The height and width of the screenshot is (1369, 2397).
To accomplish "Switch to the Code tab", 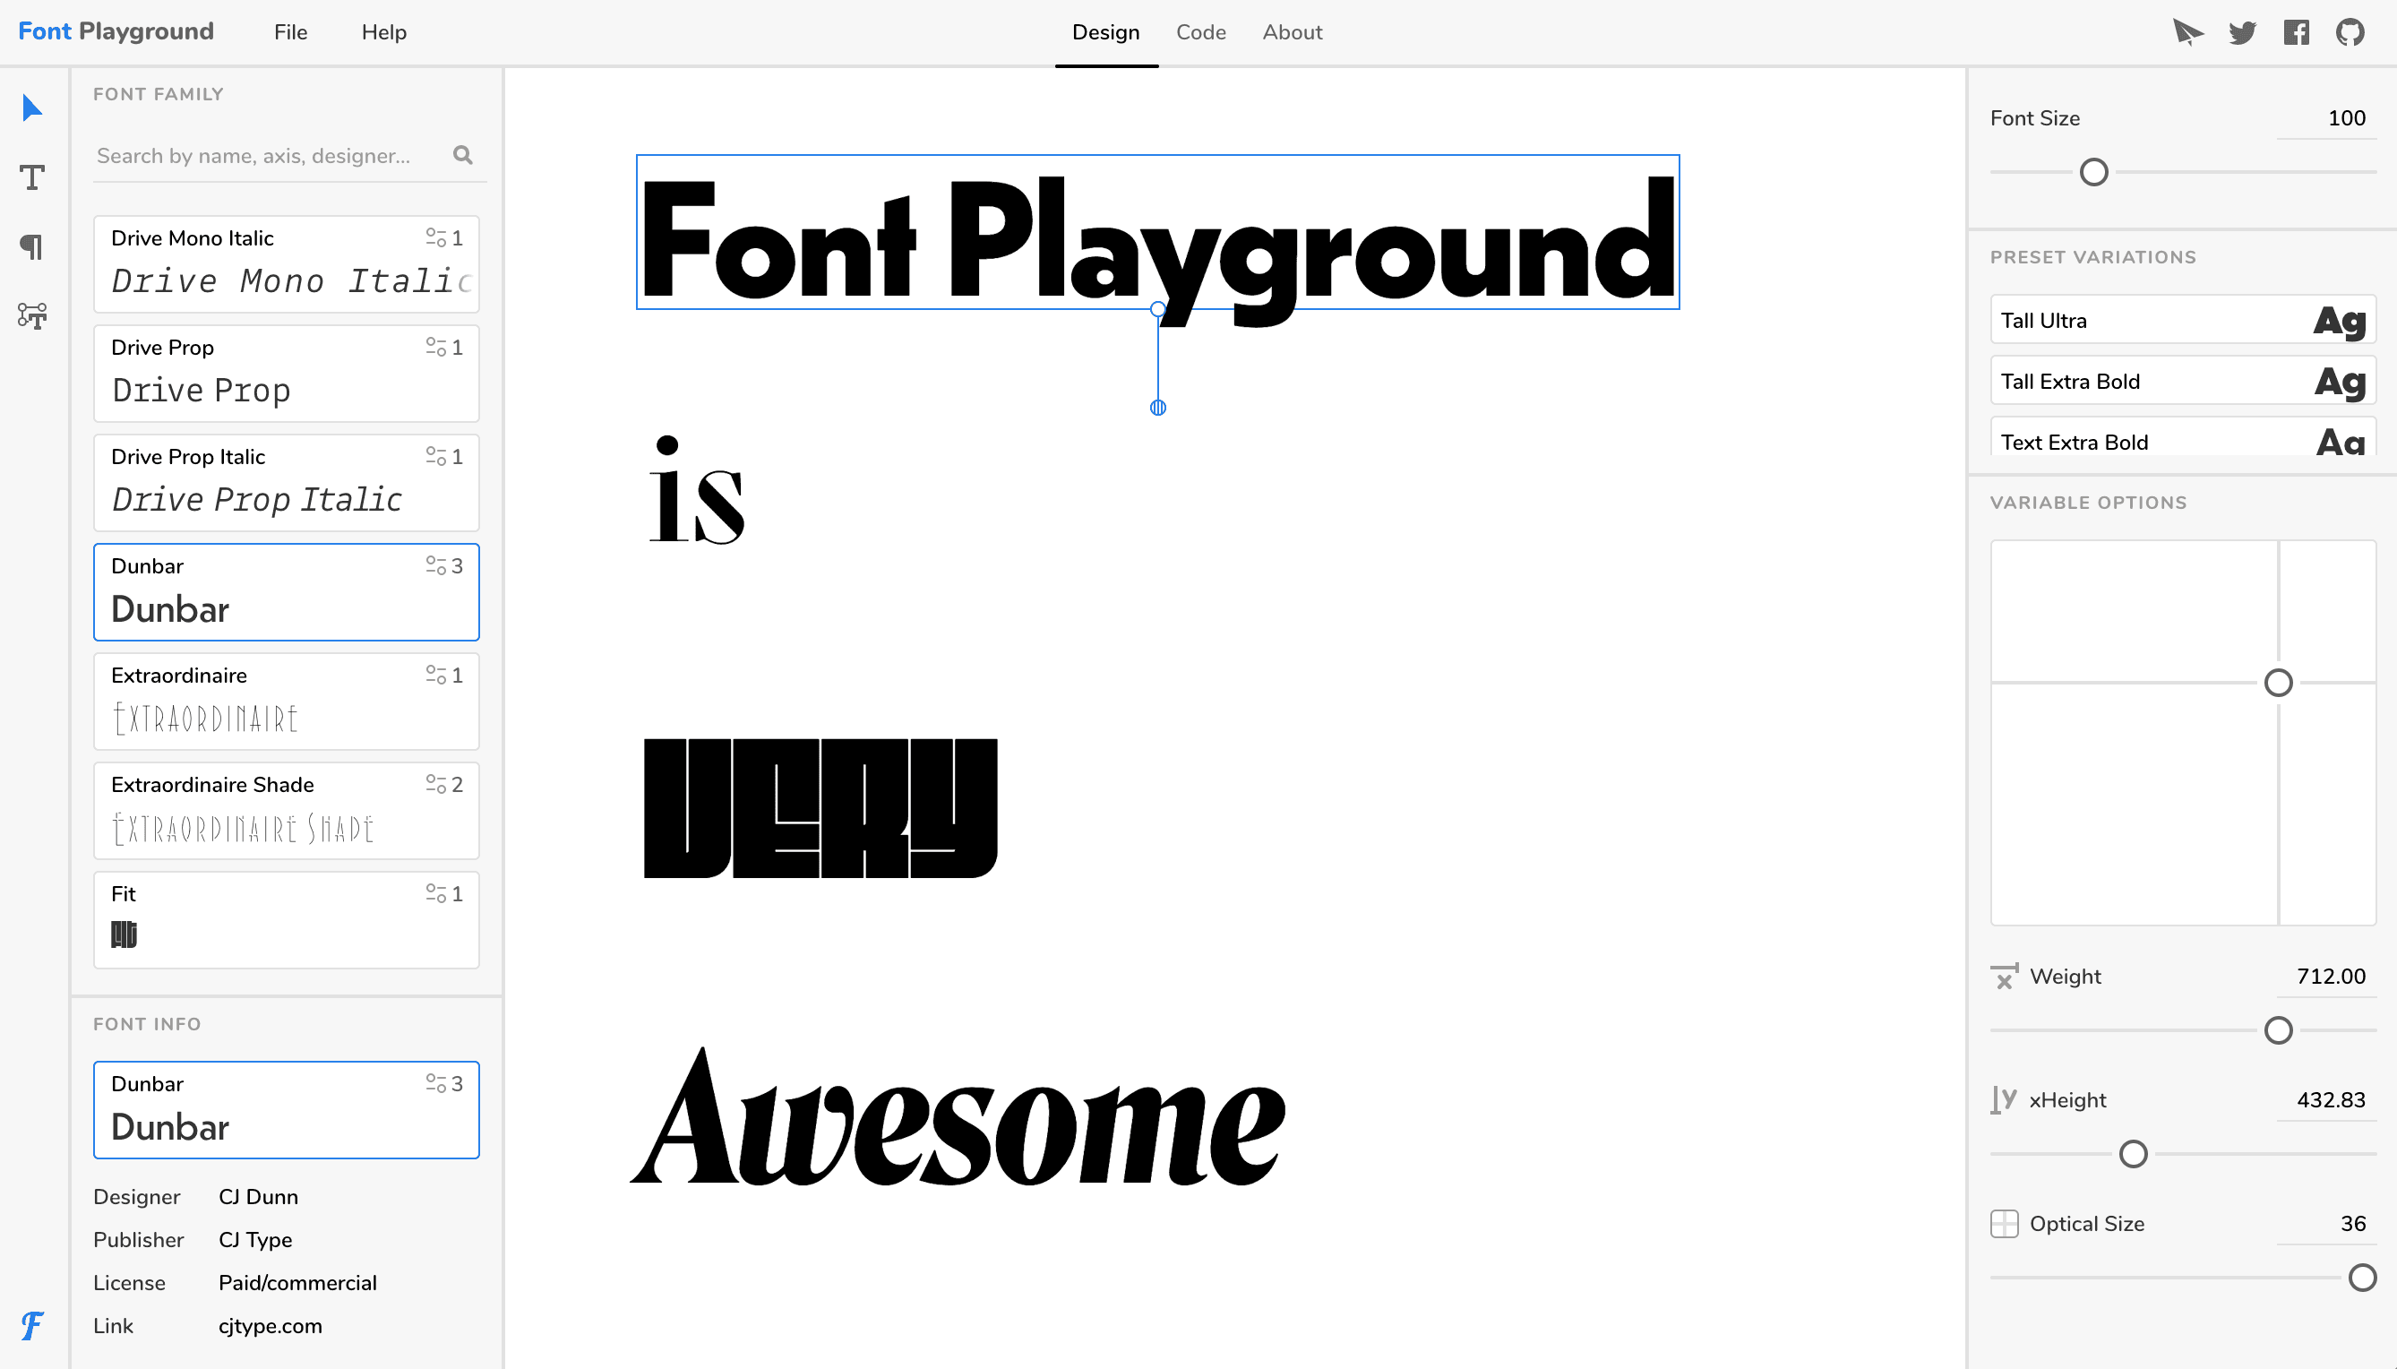I will 1201,32.
